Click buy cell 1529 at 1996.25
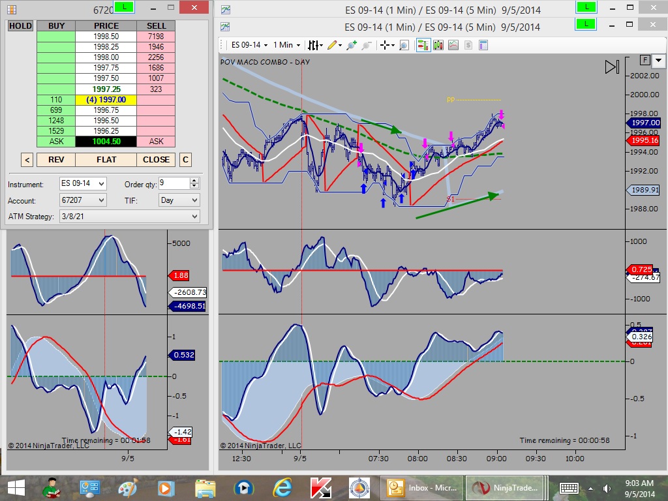668x501 pixels. point(56,130)
